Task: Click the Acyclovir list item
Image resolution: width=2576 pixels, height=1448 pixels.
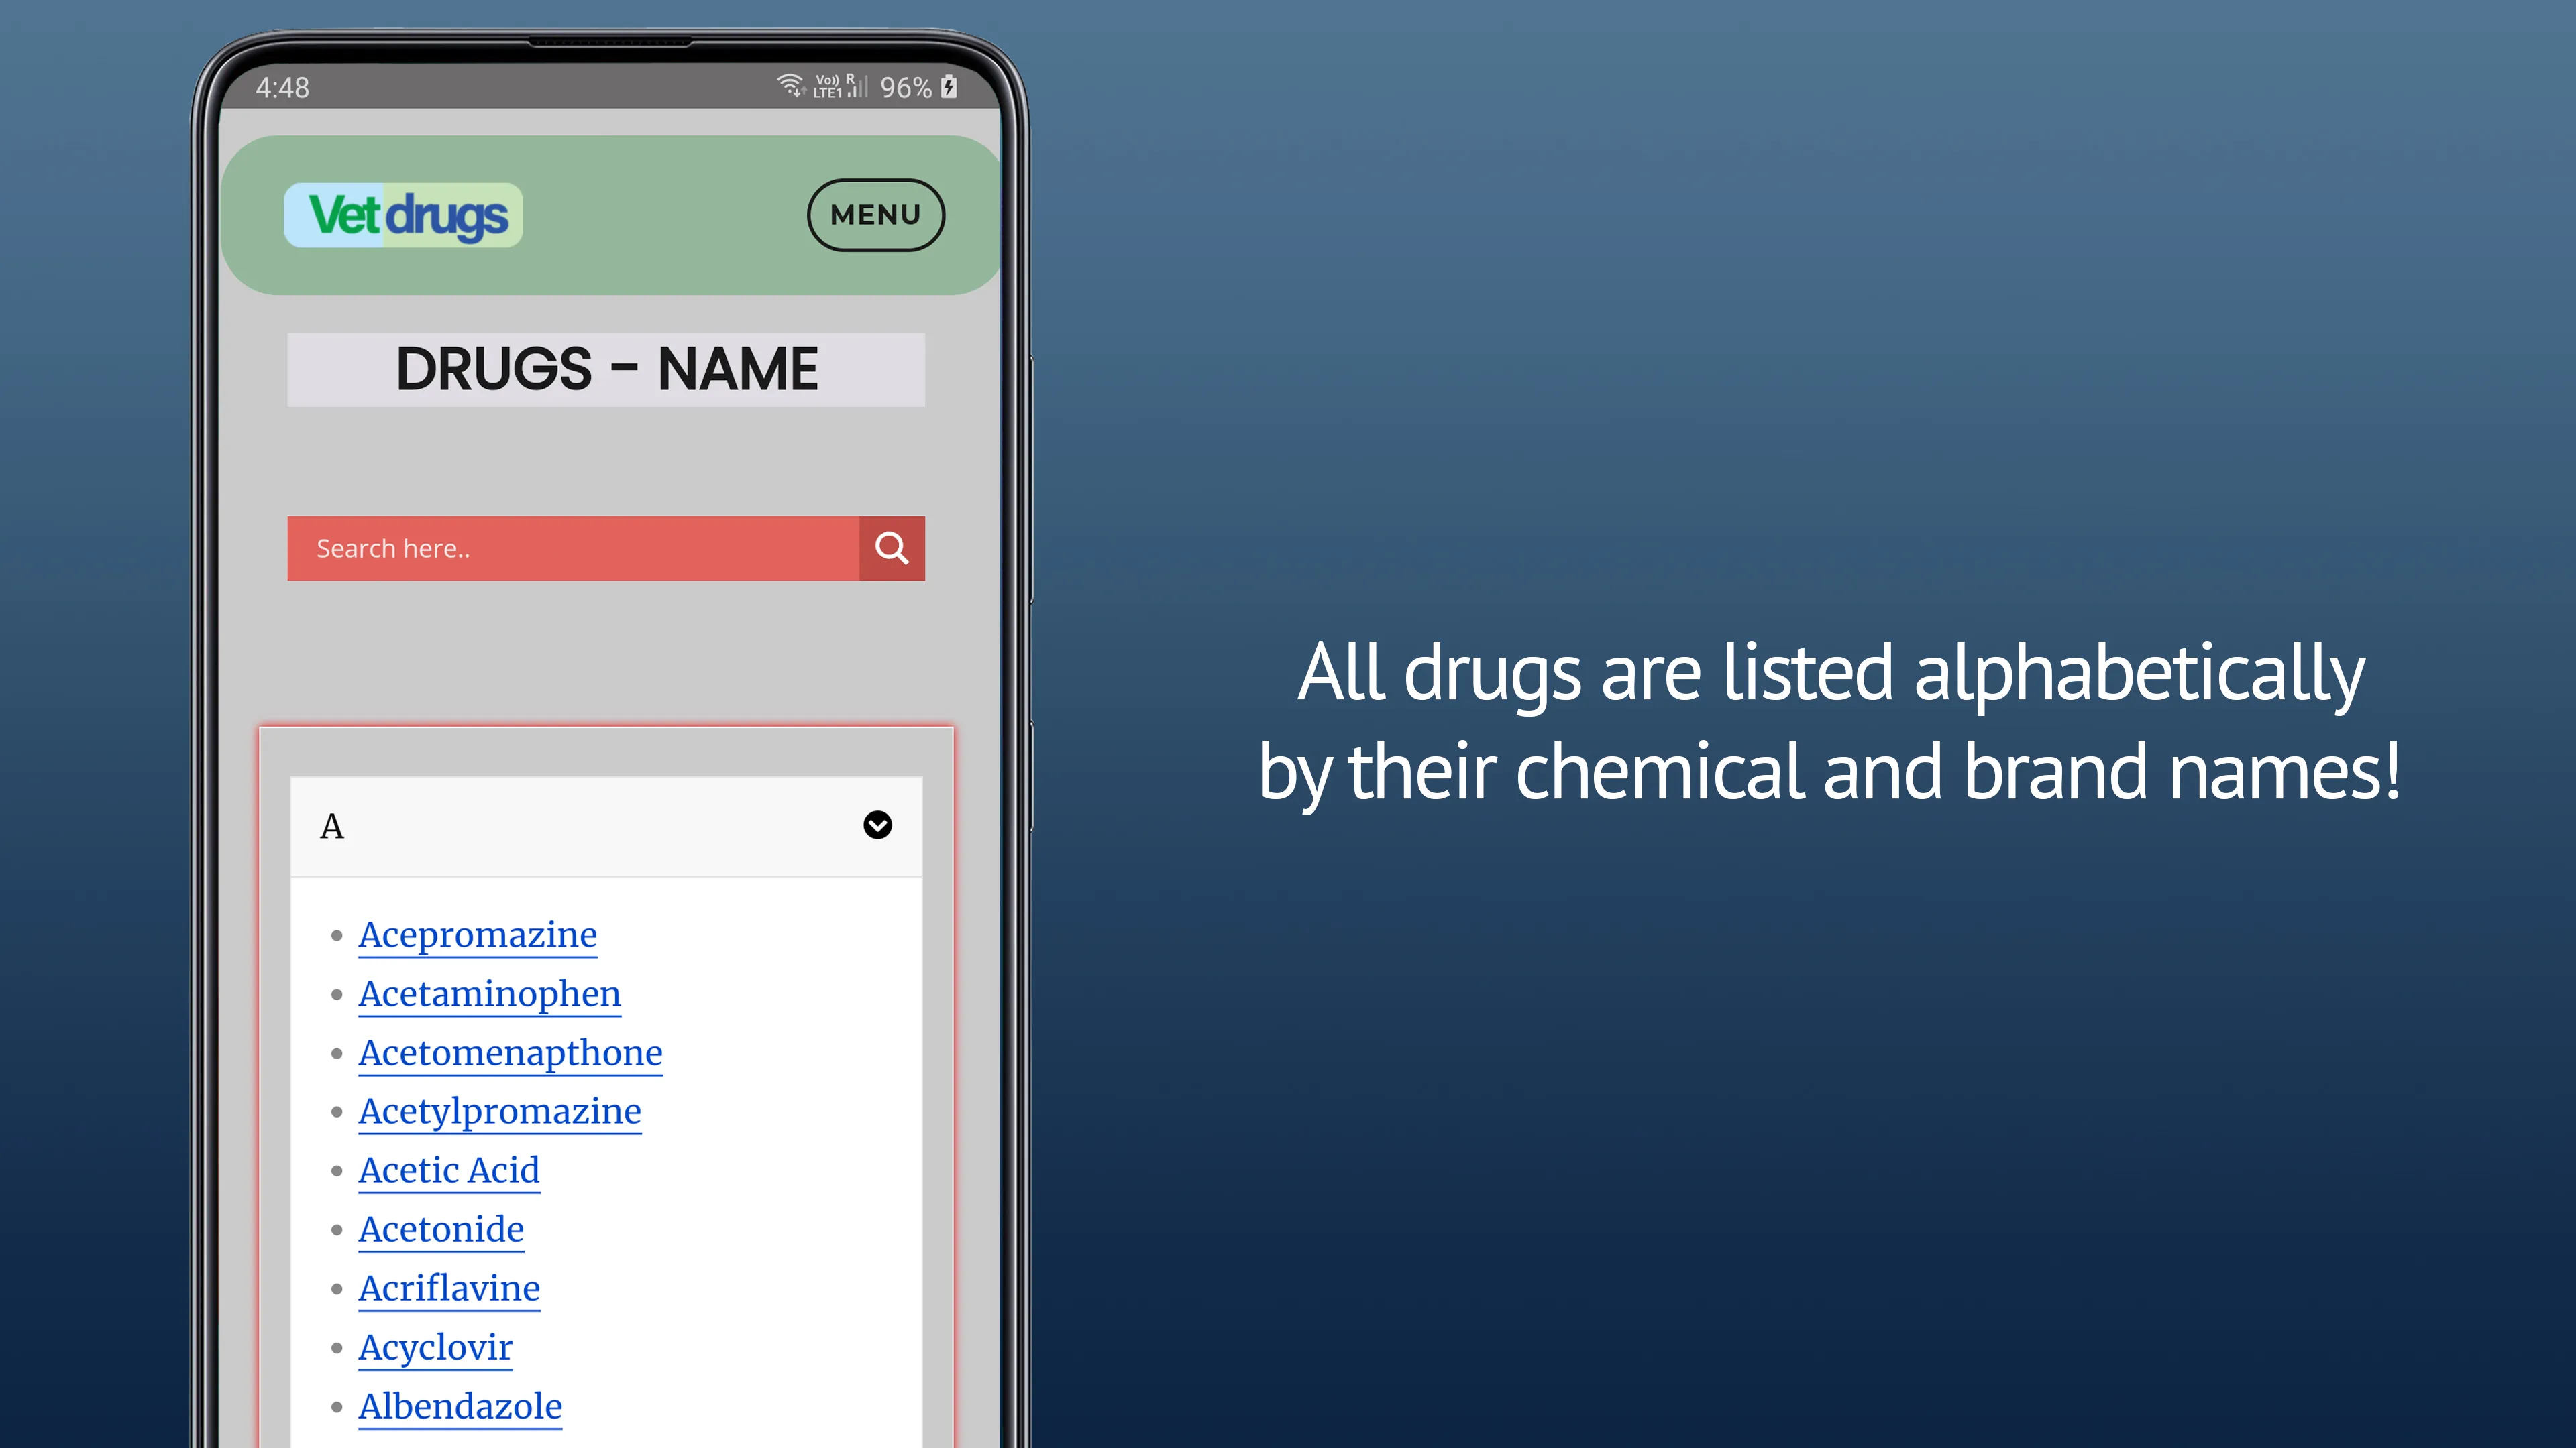Action: [435, 1347]
